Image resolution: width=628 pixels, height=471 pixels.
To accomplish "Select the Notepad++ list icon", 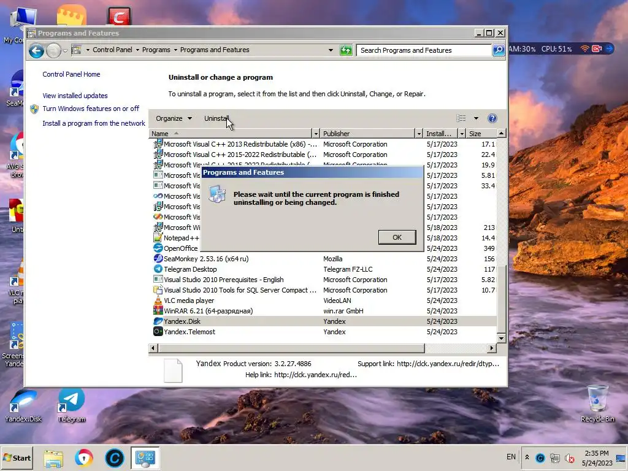I will pyautogui.click(x=158, y=238).
